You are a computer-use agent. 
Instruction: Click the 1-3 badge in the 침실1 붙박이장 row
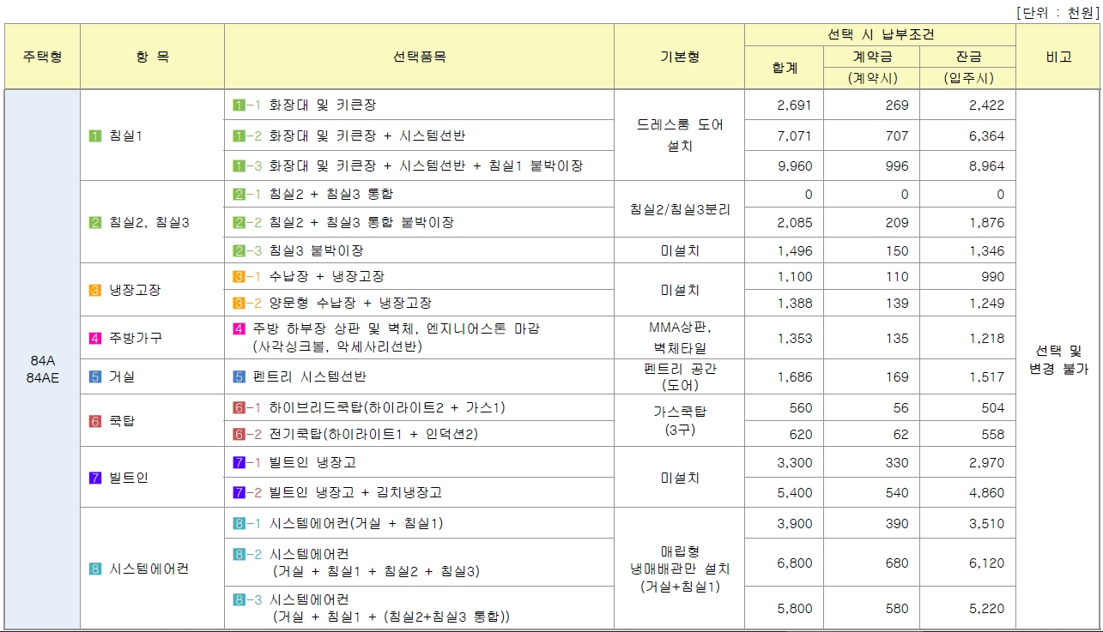click(x=247, y=166)
